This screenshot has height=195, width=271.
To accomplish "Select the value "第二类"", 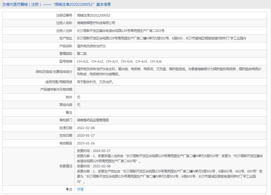I will click(x=82, y=54).
